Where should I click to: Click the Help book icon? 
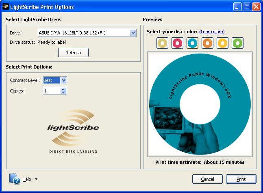(x=14, y=179)
